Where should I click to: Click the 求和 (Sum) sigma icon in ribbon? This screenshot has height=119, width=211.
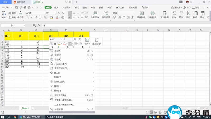click(174, 13)
